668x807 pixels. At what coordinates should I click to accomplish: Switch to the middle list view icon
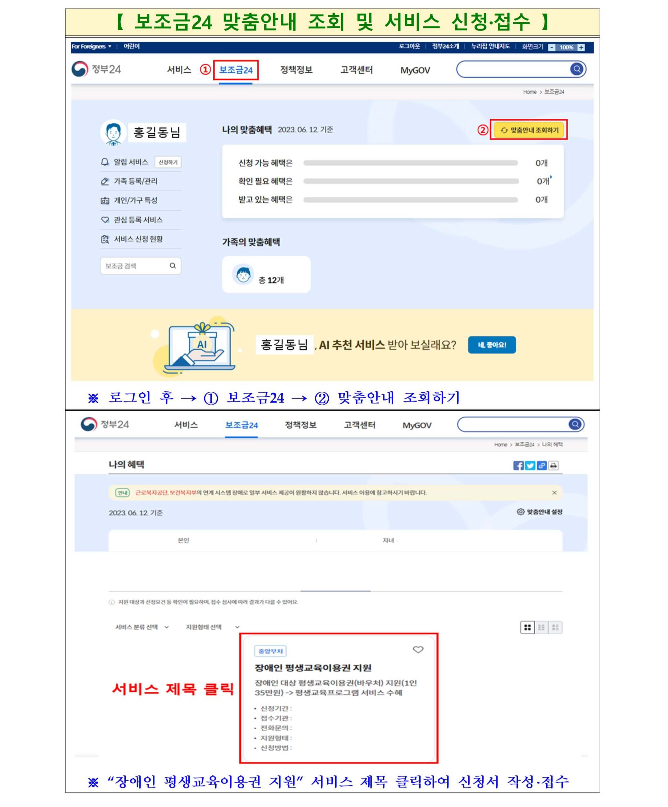click(x=541, y=627)
